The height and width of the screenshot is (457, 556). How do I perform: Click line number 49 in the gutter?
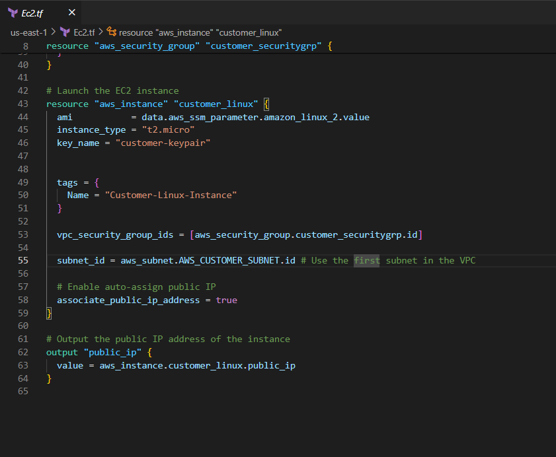pos(23,182)
